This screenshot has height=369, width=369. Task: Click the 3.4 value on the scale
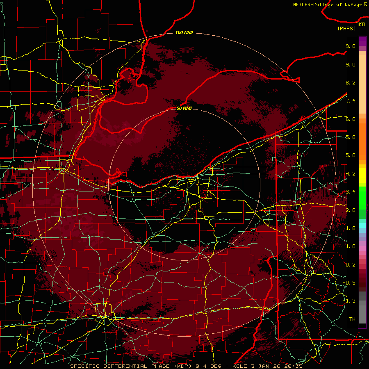(x=351, y=192)
